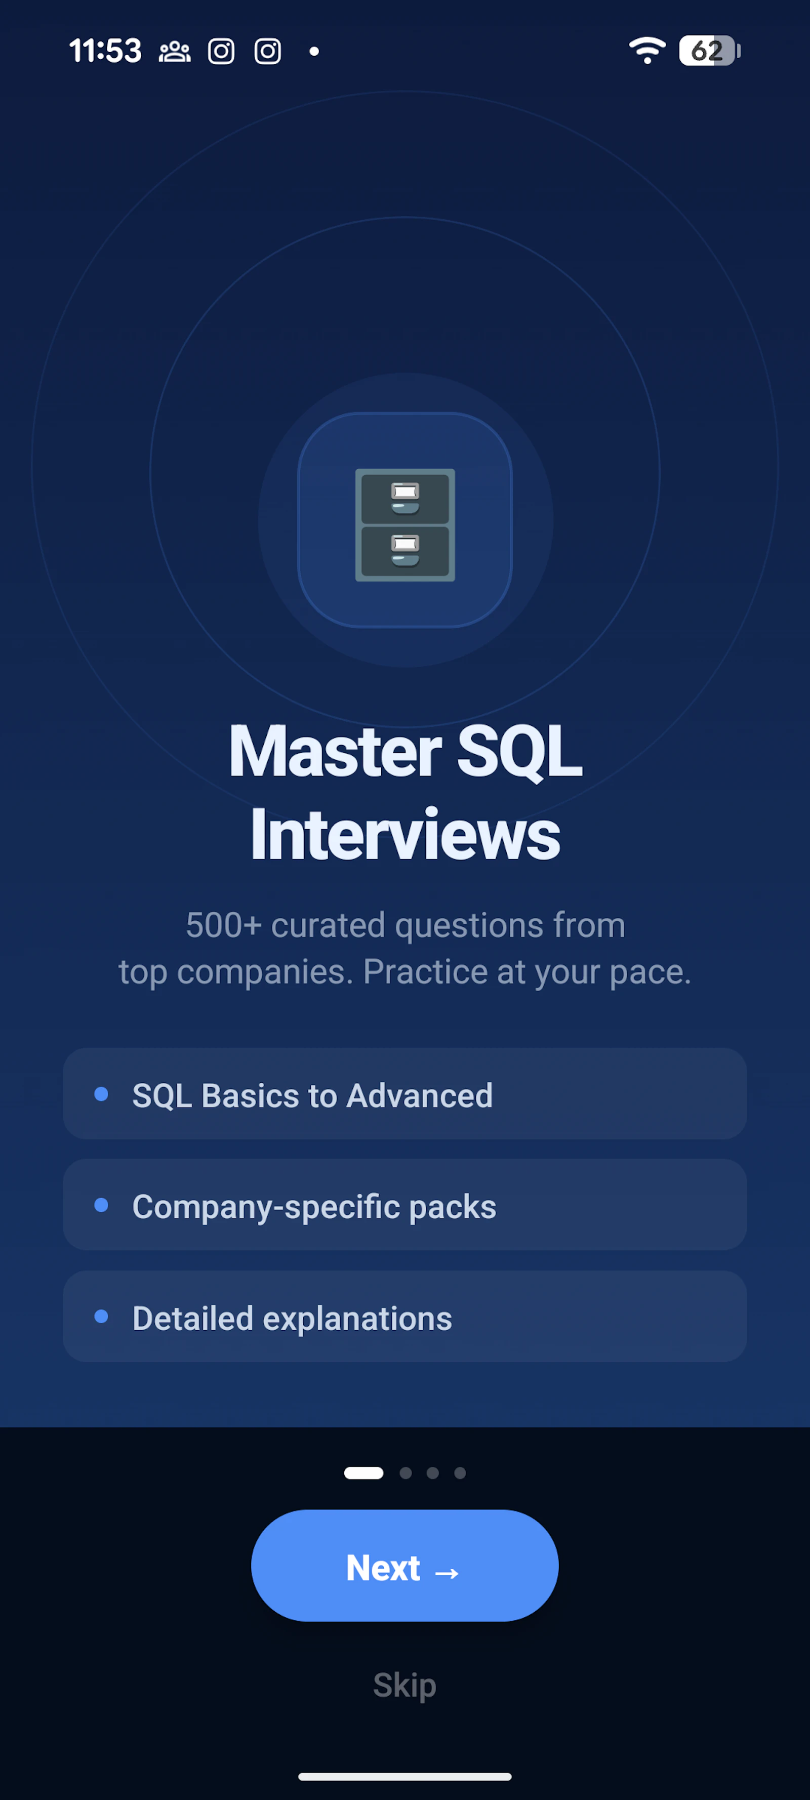Tap the Wi-Fi status icon

pyautogui.click(x=647, y=50)
